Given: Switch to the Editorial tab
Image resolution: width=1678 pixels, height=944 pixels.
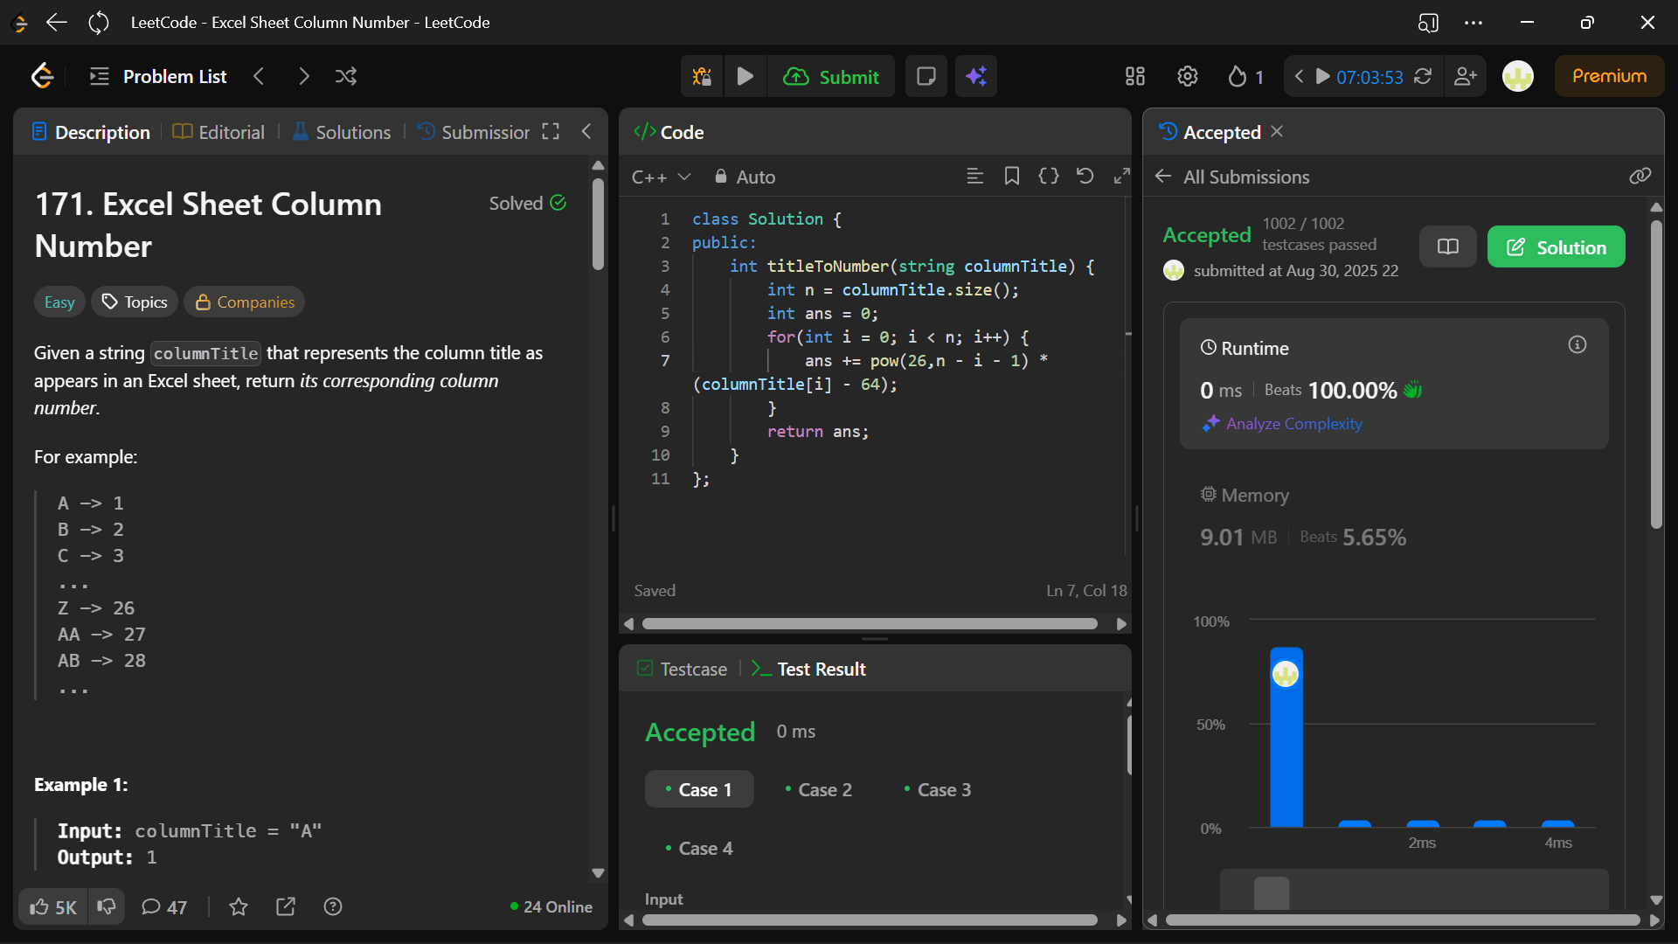Looking at the screenshot, I should (x=218, y=133).
